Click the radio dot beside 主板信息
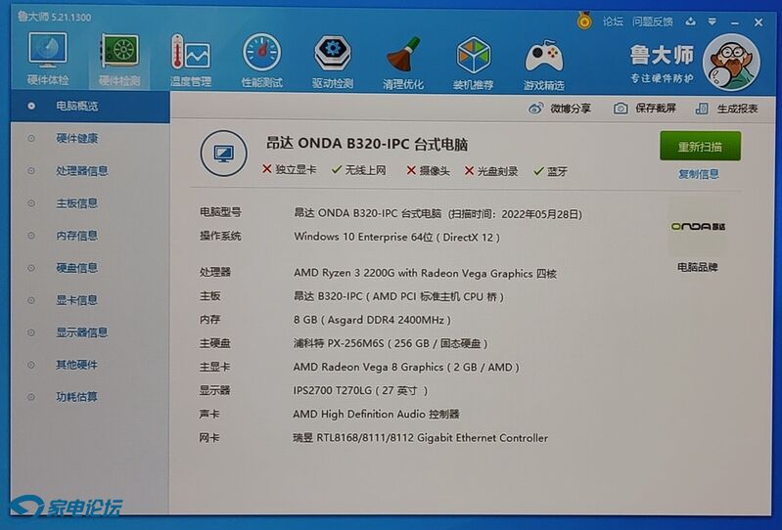The height and width of the screenshot is (530, 782). [31, 202]
